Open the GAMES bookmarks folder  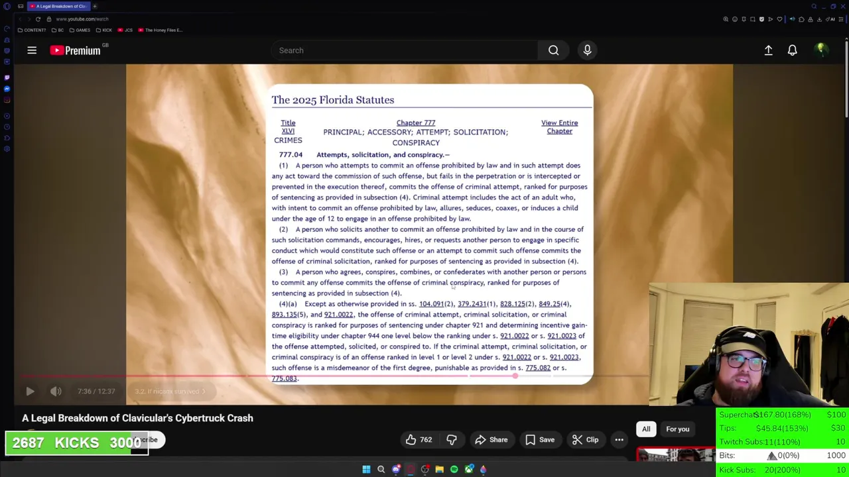tap(80, 30)
